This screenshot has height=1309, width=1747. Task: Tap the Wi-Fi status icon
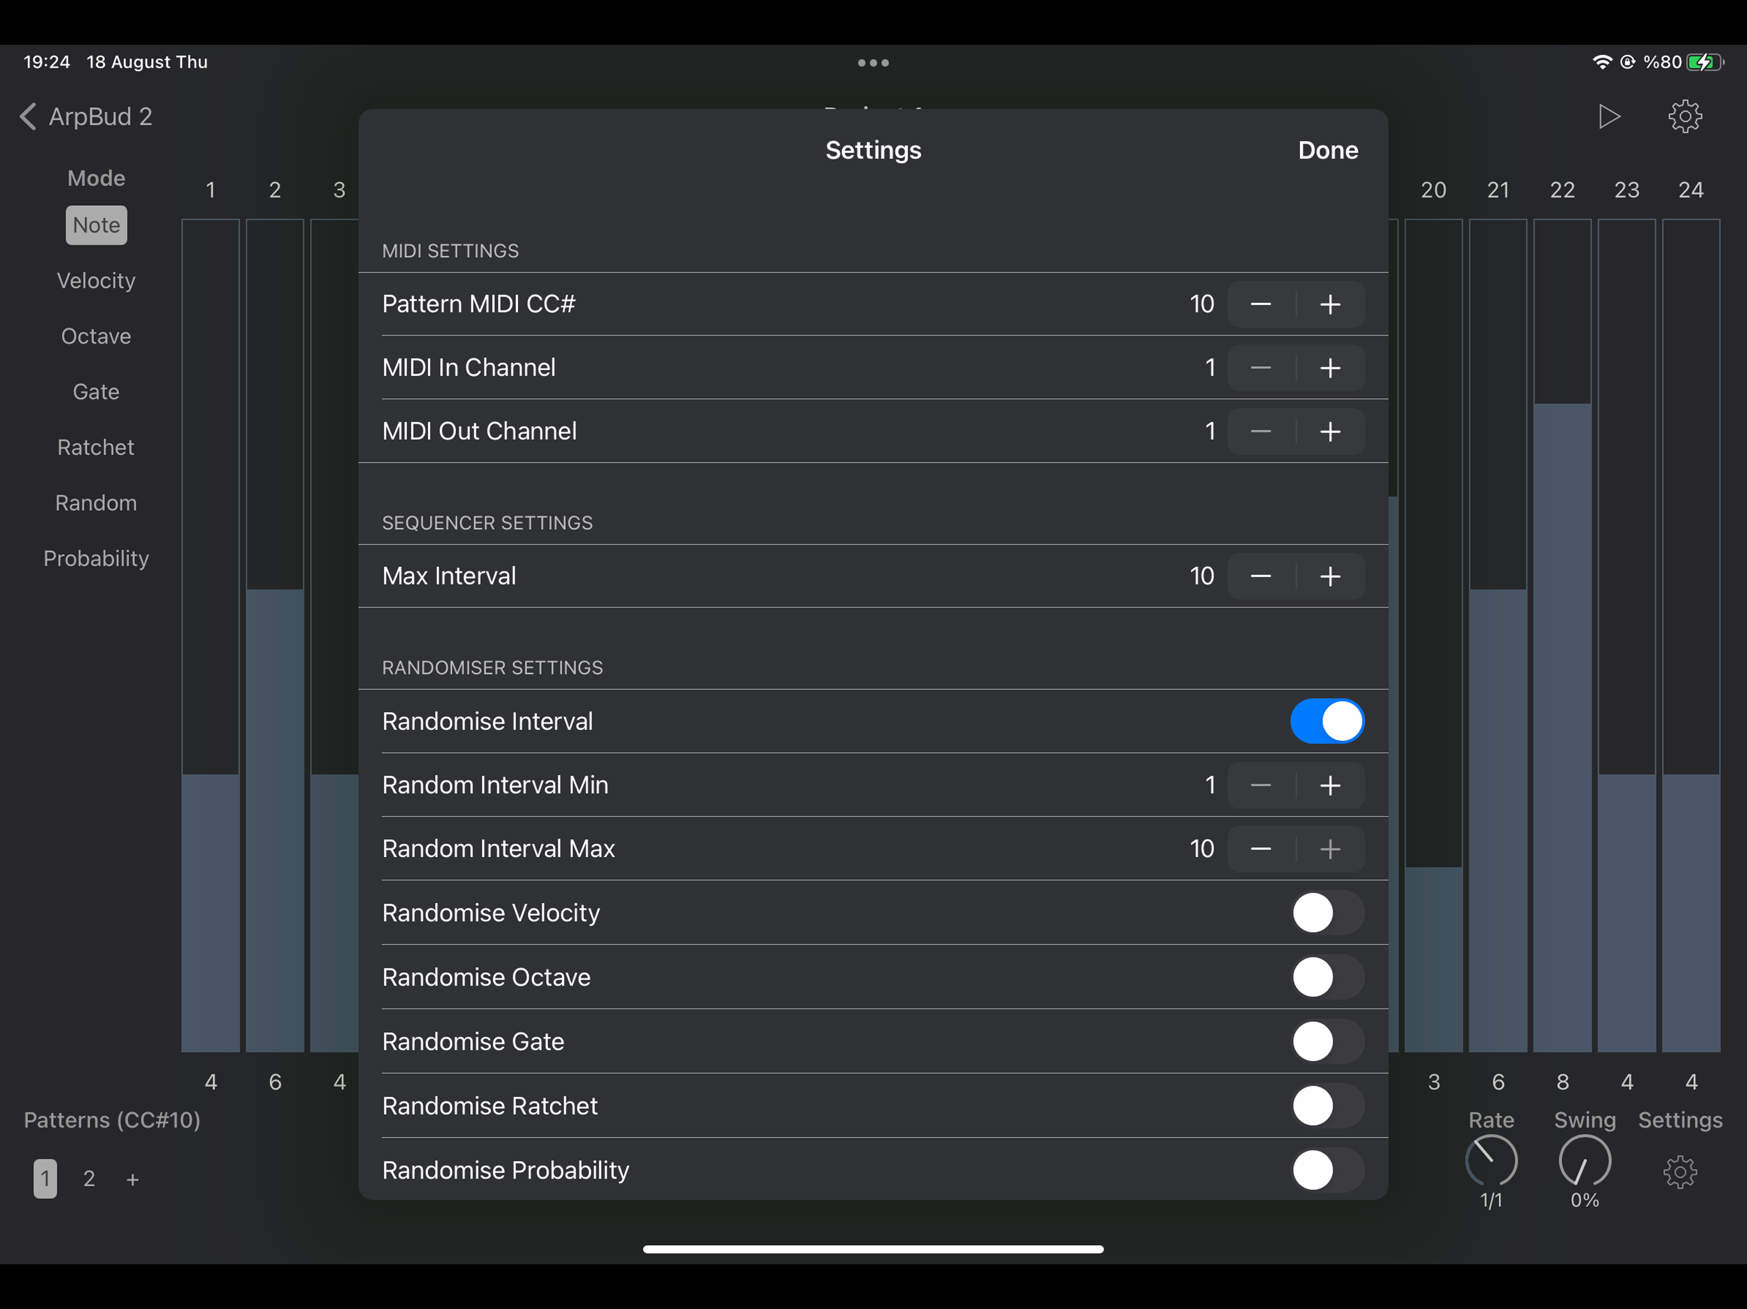(1602, 61)
